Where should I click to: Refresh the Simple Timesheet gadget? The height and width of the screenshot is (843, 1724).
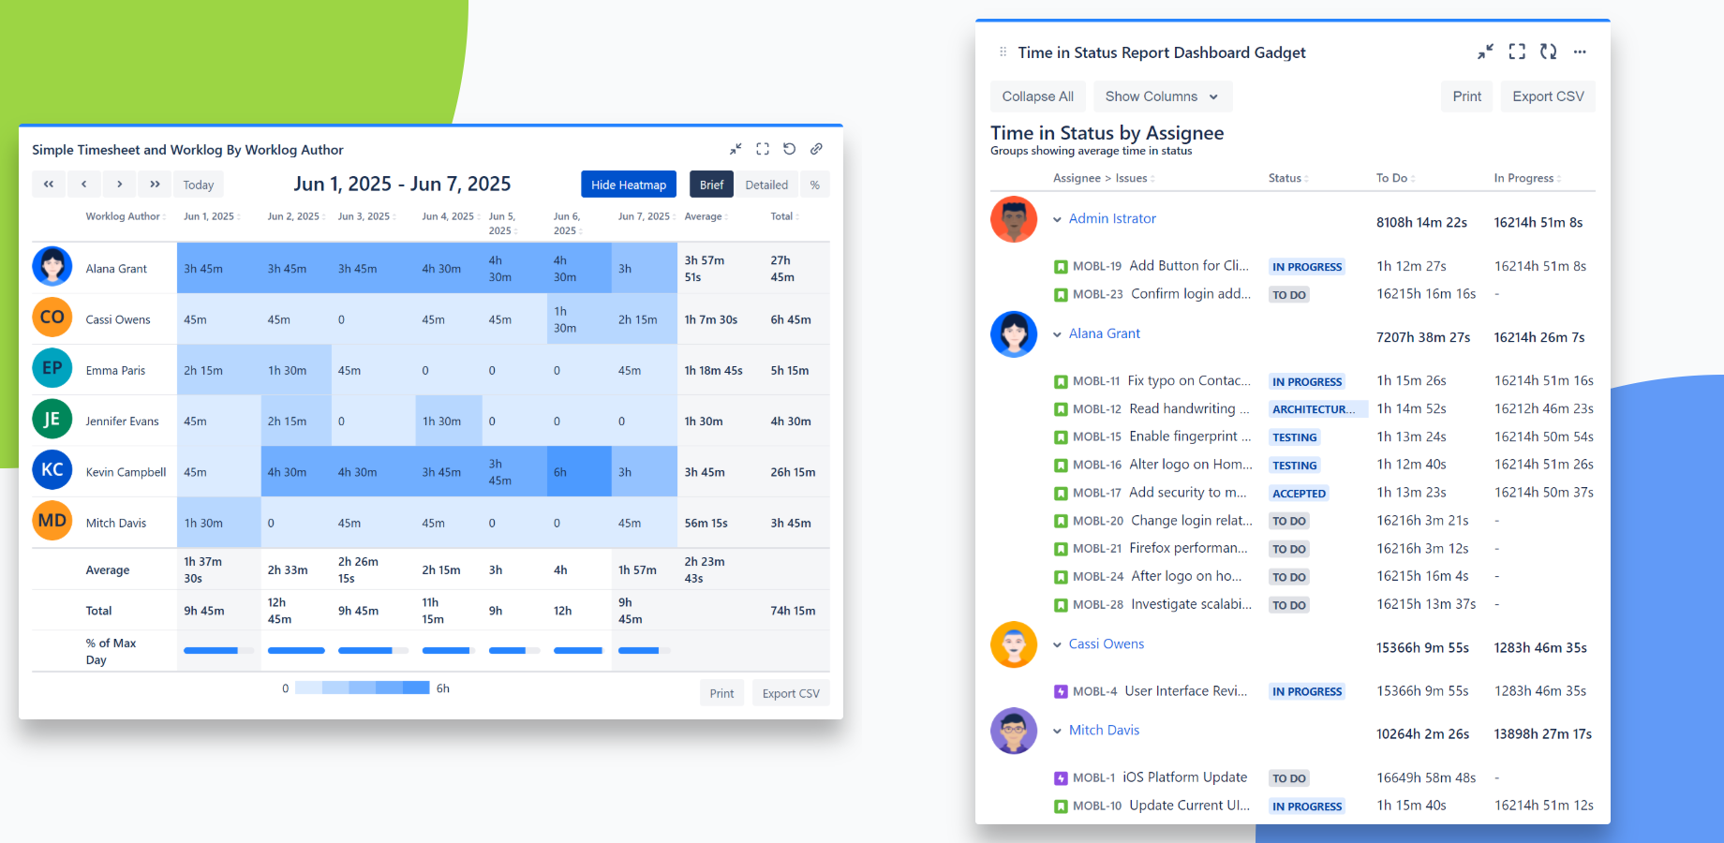click(789, 149)
